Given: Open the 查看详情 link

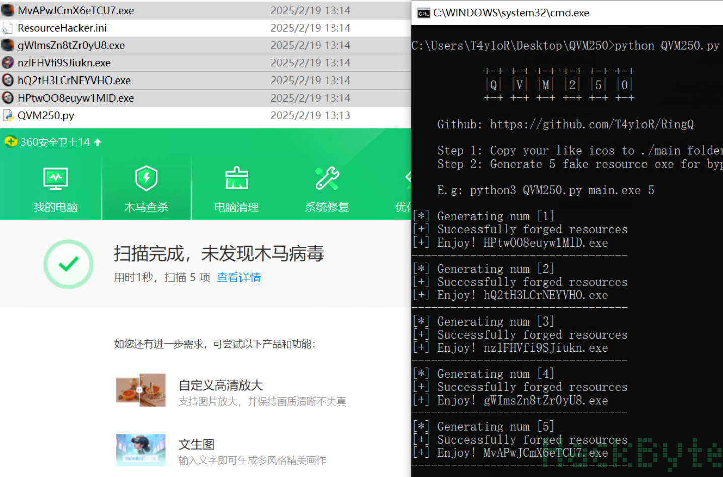Looking at the screenshot, I should (238, 277).
